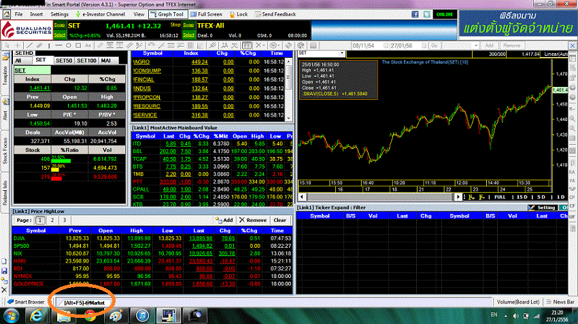Click the F+ zoom icon under chart
The image size is (578, 324).
coord(471,198)
